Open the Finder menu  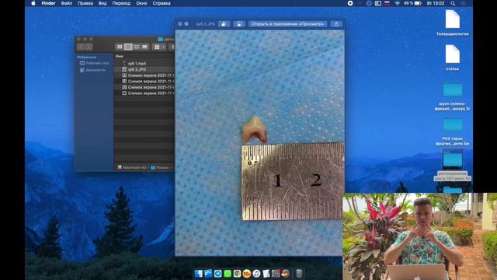click(48, 3)
